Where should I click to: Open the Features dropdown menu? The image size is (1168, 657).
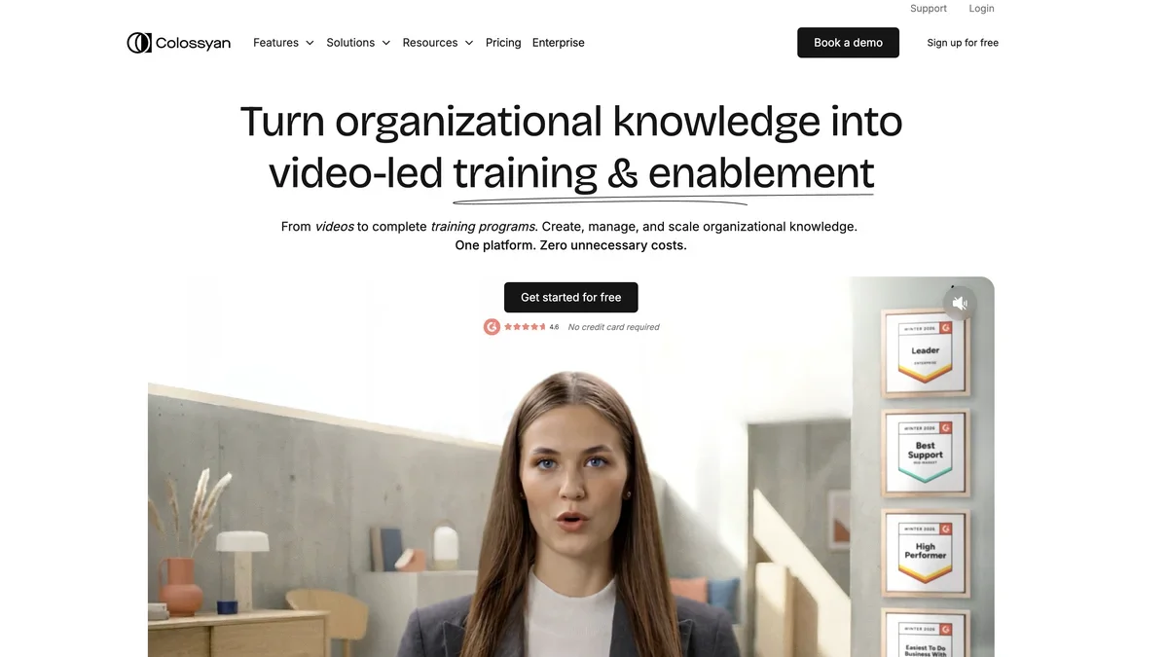[x=283, y=43]
